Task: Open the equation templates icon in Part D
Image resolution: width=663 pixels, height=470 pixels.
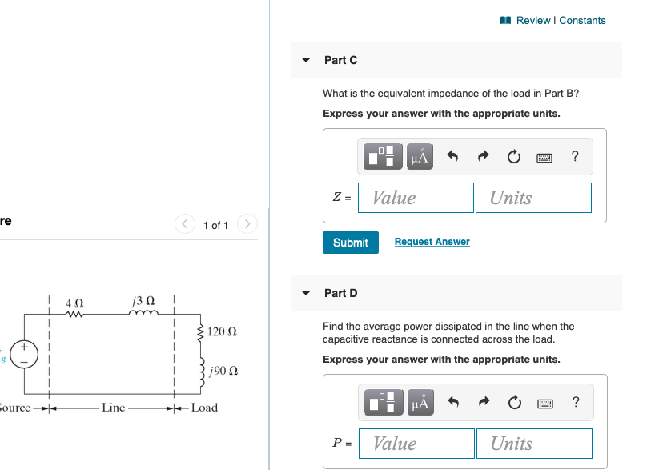Action: (x=382, y=402)
